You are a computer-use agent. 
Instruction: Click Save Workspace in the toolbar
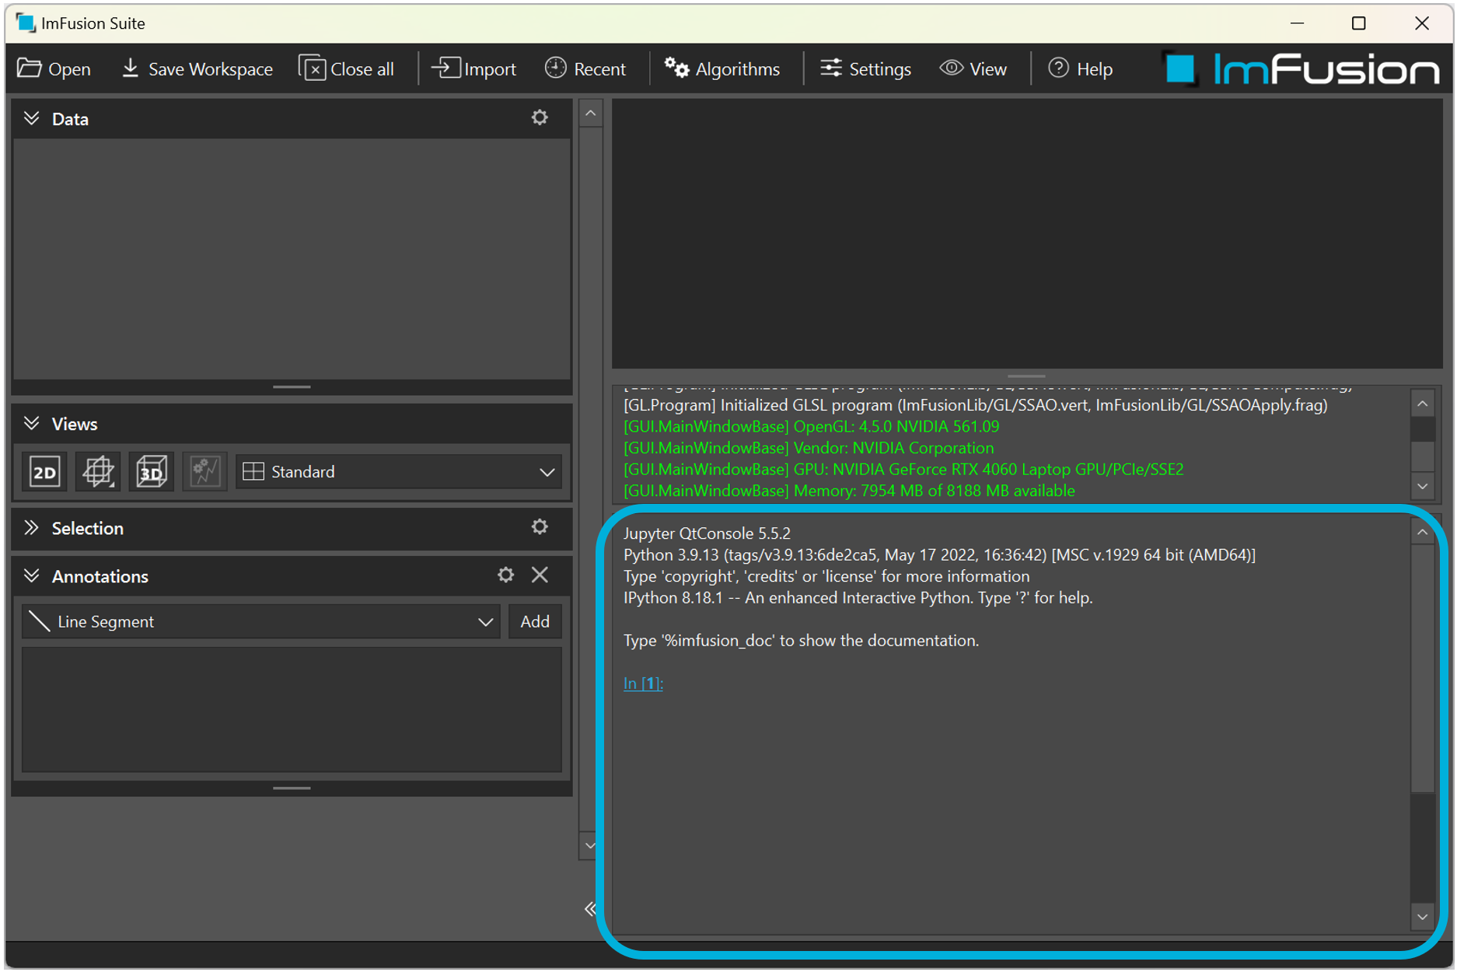[x=197, y=69]
